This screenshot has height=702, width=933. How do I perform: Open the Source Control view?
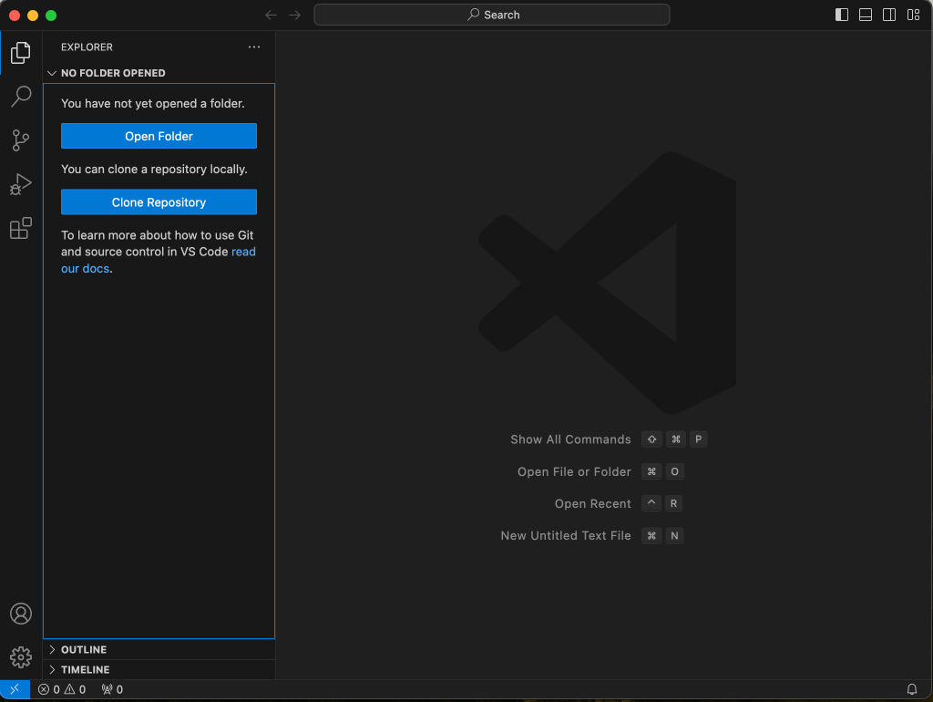pos(21,139)
